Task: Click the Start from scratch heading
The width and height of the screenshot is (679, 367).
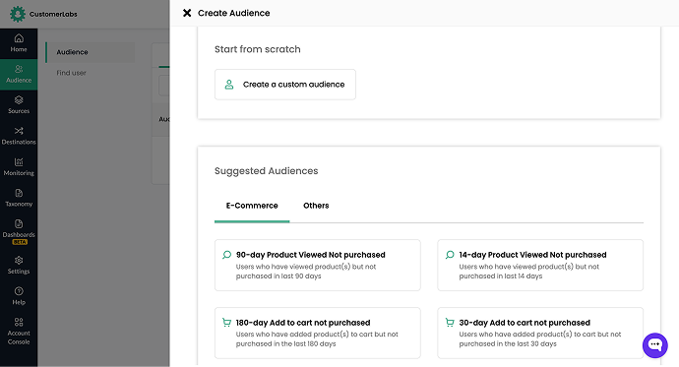Action: tap(258, 49)
